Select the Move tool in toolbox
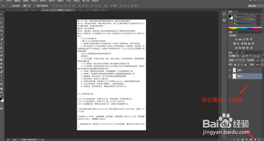The image size is (264, 141). pyautogui.click(x=2, y=15)
